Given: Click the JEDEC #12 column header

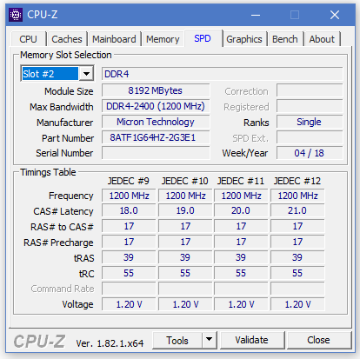Looking at the screenshot, I should (297, 181).
